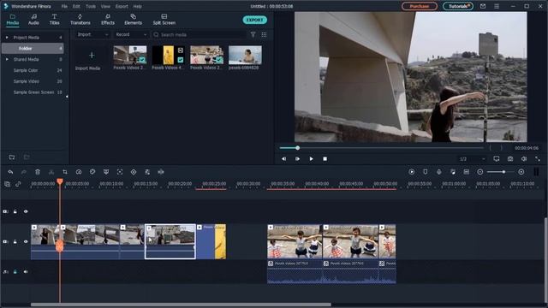Open the Import dropdown

(92, 34)
